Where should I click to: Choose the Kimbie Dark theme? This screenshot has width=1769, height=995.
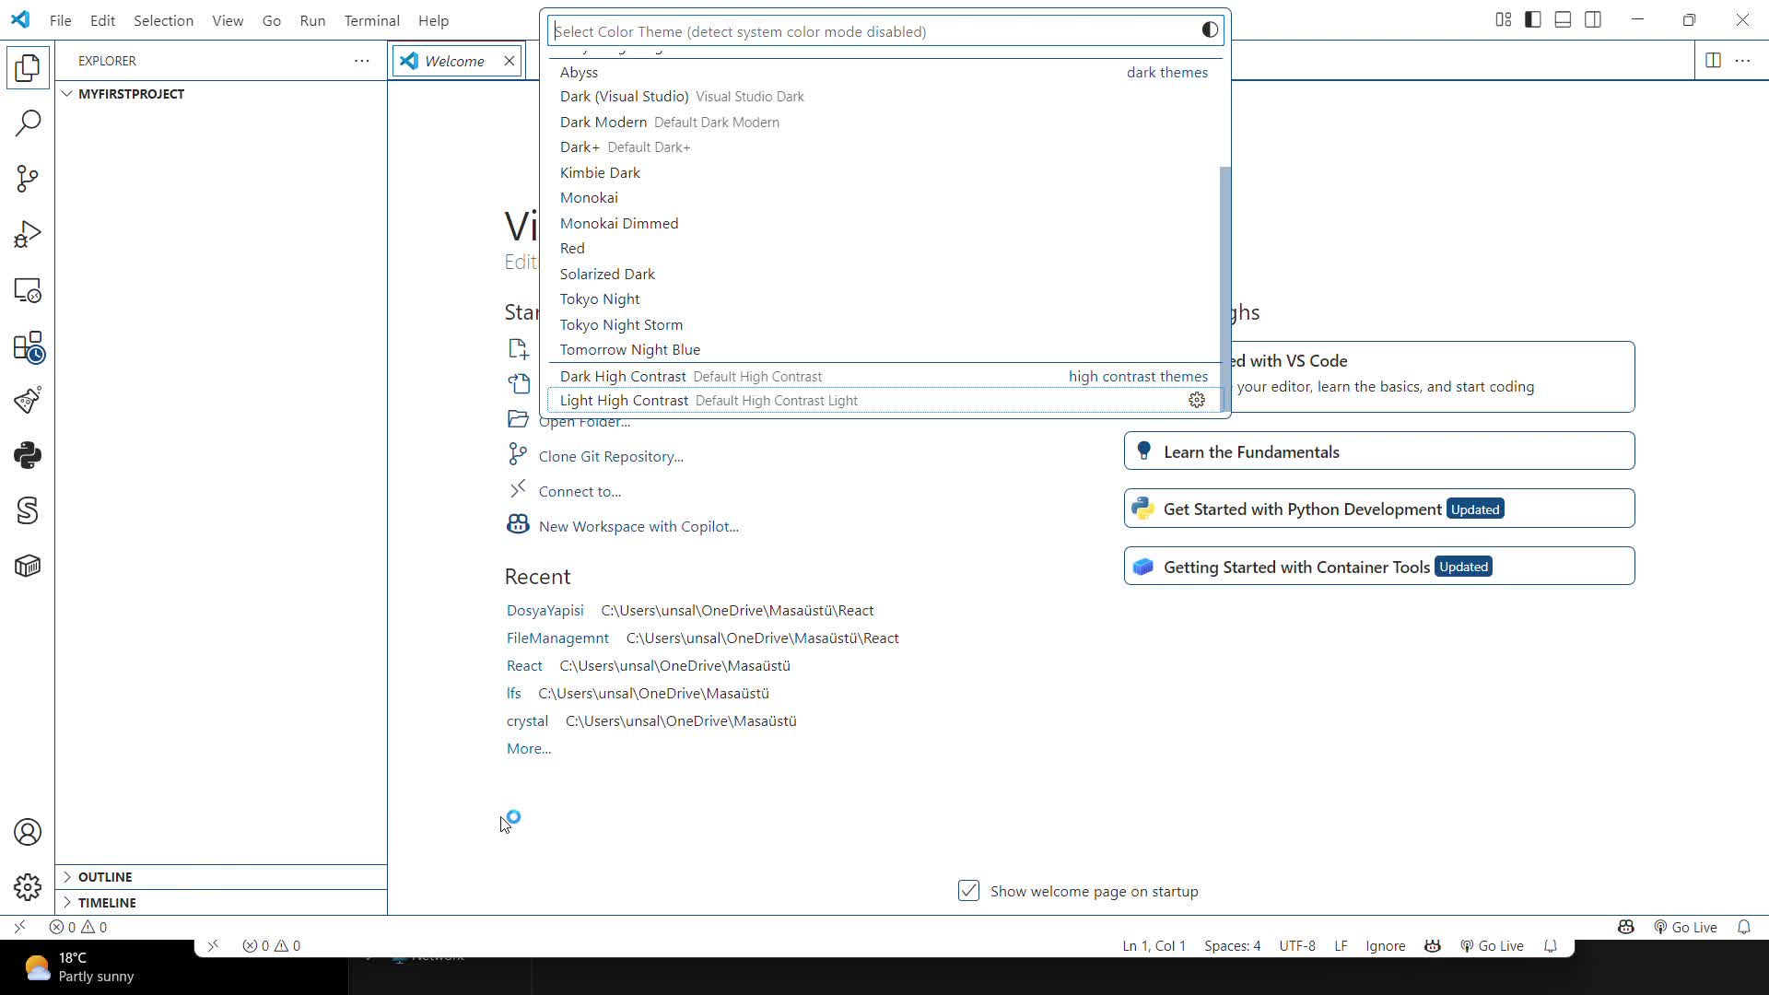click(884, 172)
